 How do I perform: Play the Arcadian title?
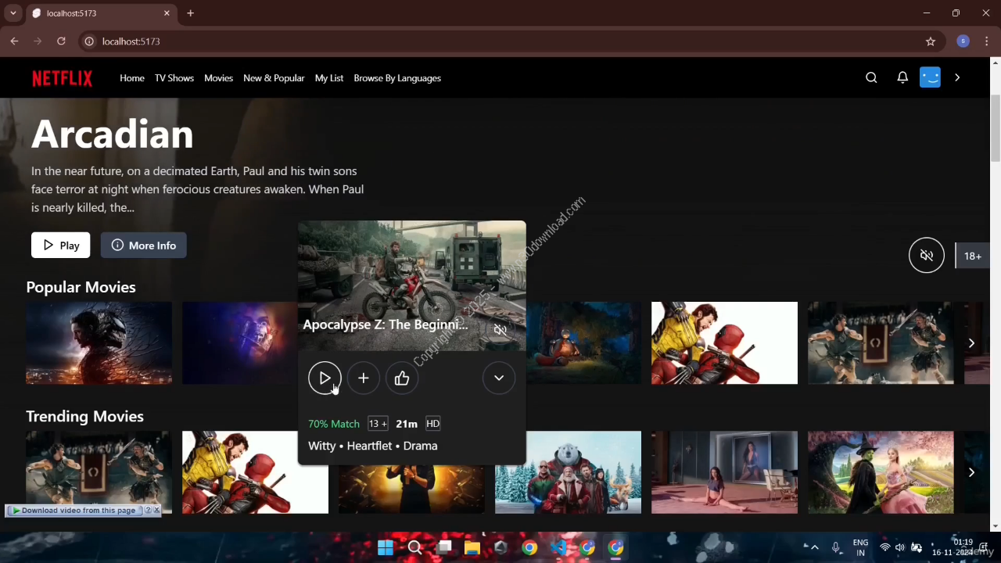[x=61, y=246]
